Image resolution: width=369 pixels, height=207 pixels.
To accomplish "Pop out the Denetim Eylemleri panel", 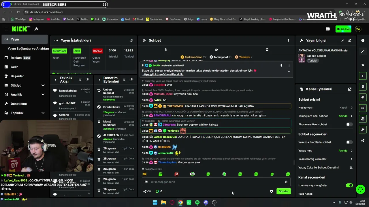I will [x=131, y=80].
